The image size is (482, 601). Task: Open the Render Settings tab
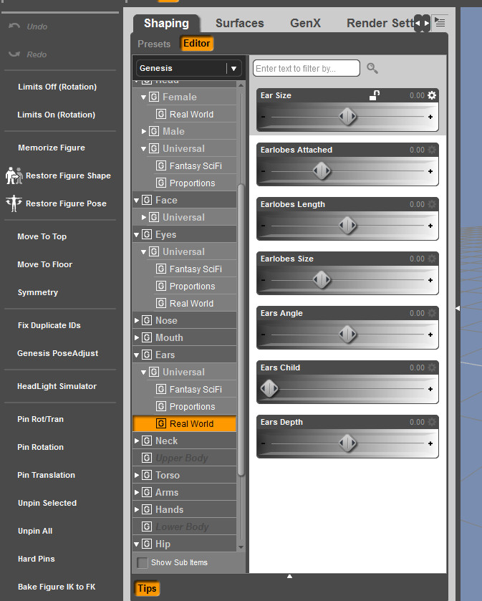pyautogui.click(x=380, y=24)
